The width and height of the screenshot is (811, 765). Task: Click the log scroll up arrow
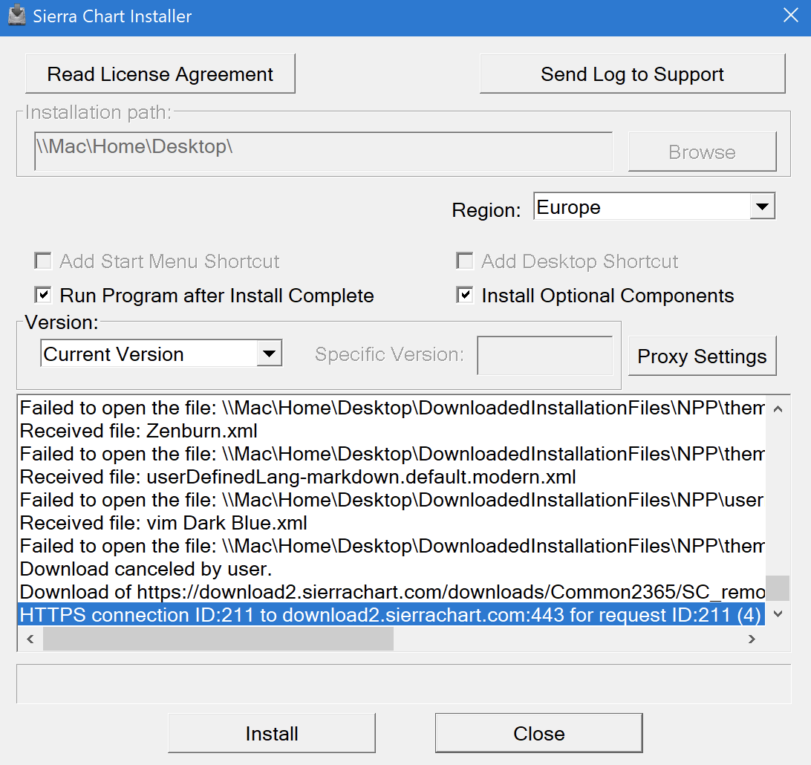tap(778, 409)
